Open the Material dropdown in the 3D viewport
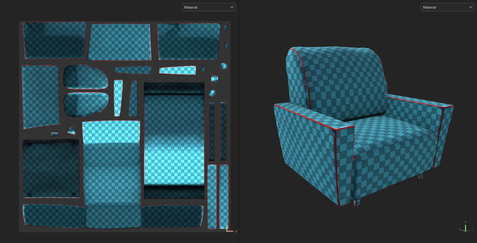This screenshot has height=243, width=477. (447, 7)
